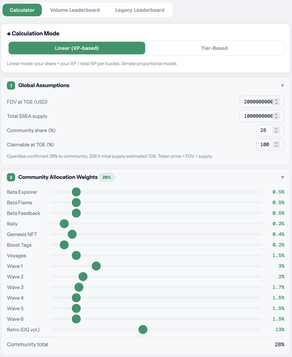This screenshot has height=357, width=292.
Task: Click the Retro (OG vol.) slider handle
Action: tap(143, 330)
